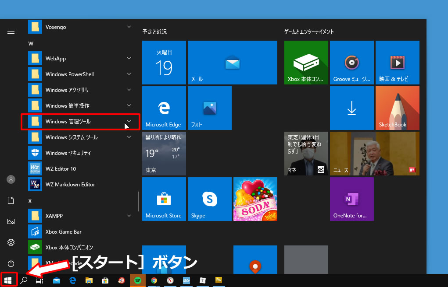Open the SketchBook tile

398,108
